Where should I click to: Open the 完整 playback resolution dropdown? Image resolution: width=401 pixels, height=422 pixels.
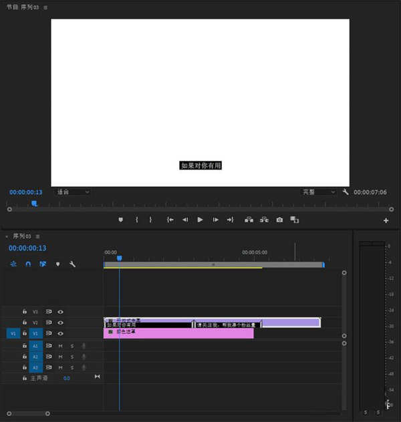pyautogui.click(x=318, y=192)
